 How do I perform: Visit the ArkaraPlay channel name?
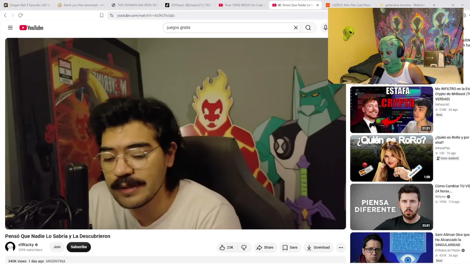pyautogui.click(x=442, y=148)
